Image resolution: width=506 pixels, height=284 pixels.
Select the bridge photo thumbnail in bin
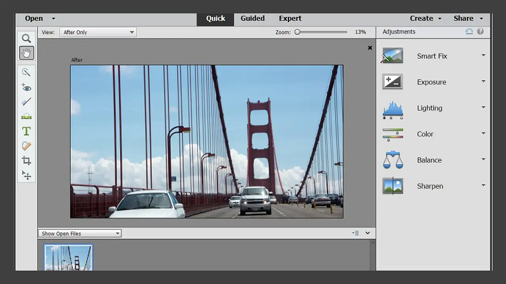68,257
